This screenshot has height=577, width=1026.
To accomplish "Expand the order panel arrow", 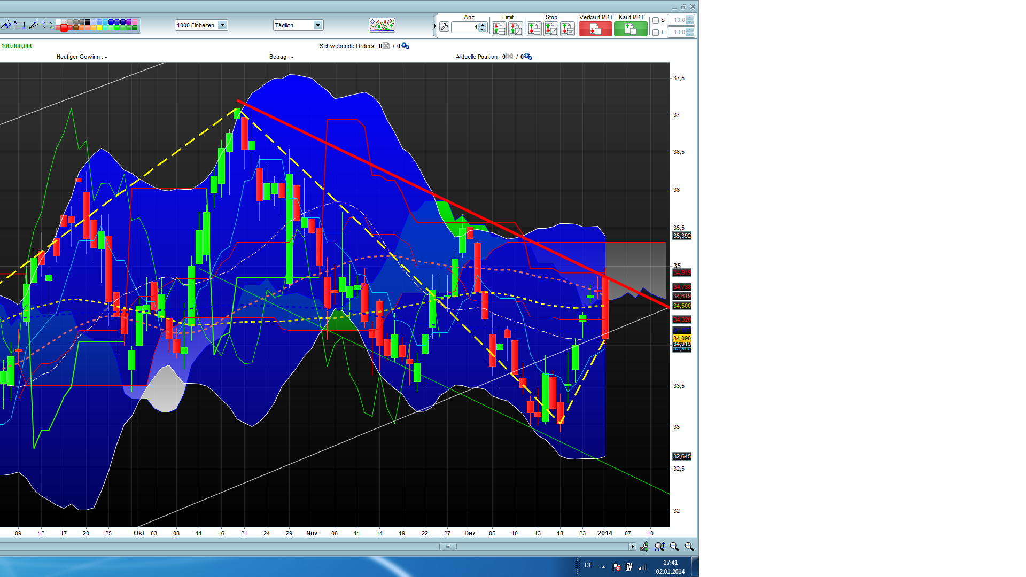I will (436, 26).
